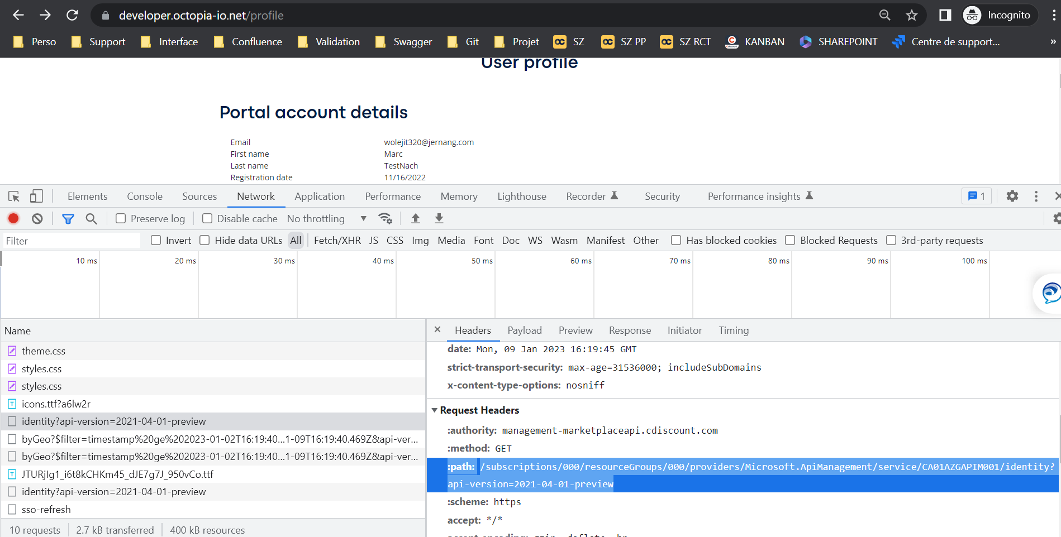Go back with browser back arrow
Screen dimensions: 1061x537
pyautogui.click(x=18, y=15)
